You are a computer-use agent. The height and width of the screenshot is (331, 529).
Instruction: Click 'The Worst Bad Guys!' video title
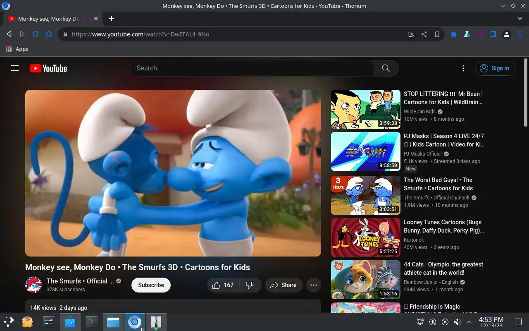[x=438, y=184]
